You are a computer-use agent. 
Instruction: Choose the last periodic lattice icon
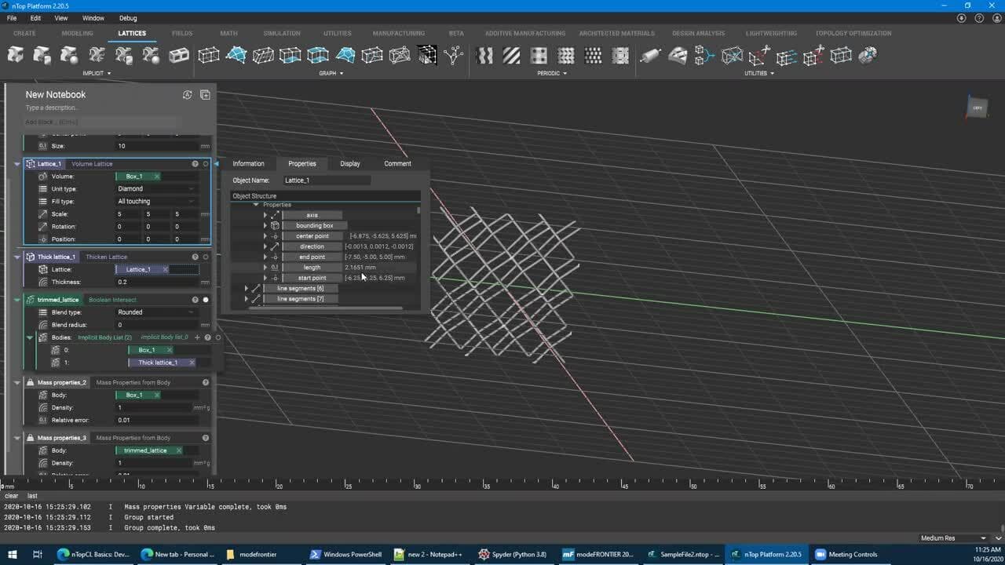620,55
